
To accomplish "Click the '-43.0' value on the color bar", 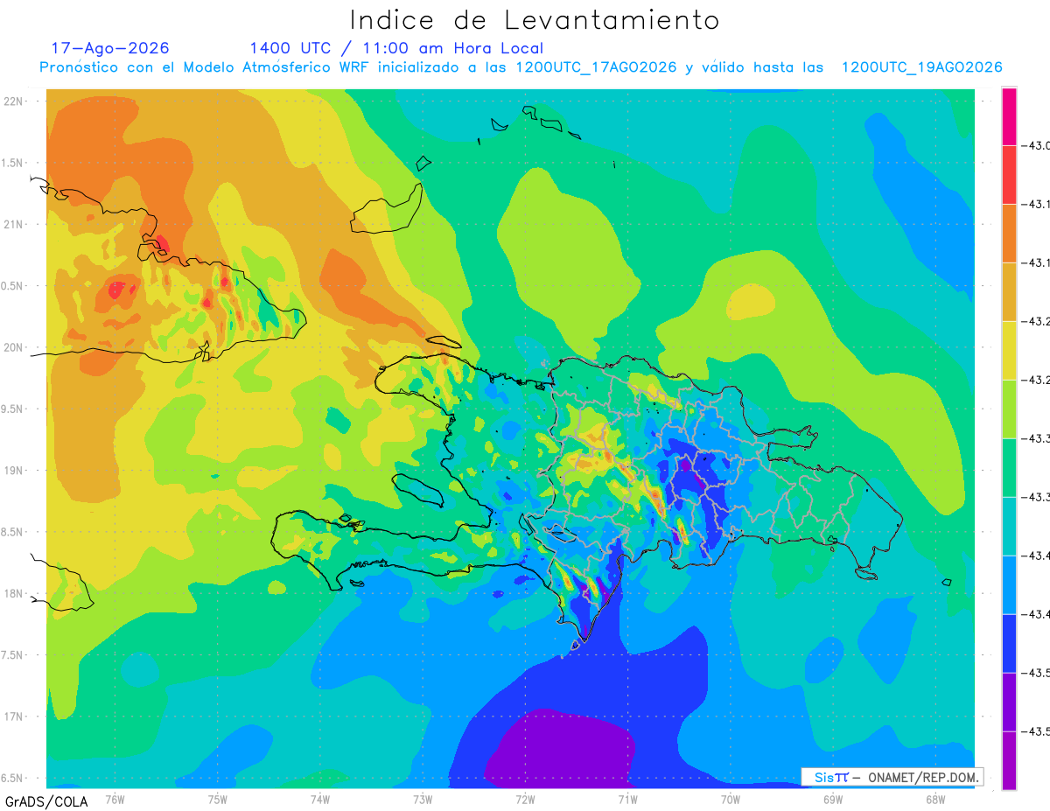I will tap(1038, 145).
